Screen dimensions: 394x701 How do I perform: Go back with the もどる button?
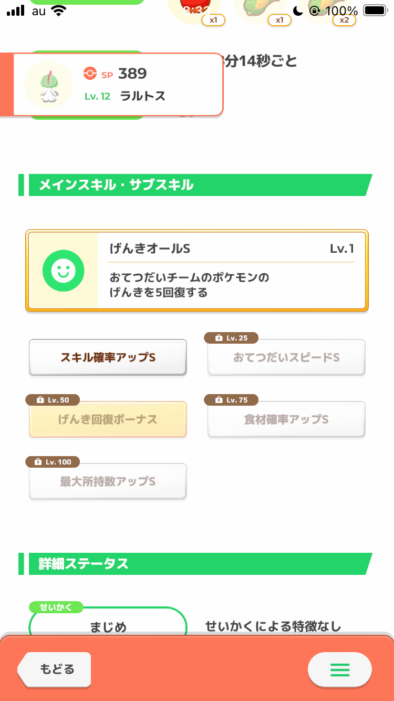point(54,669)
